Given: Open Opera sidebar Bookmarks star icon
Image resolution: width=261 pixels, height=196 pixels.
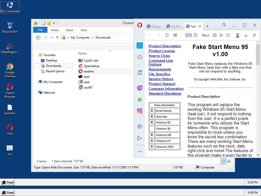Looking at the screenshot, I should [x=140, y=57].
